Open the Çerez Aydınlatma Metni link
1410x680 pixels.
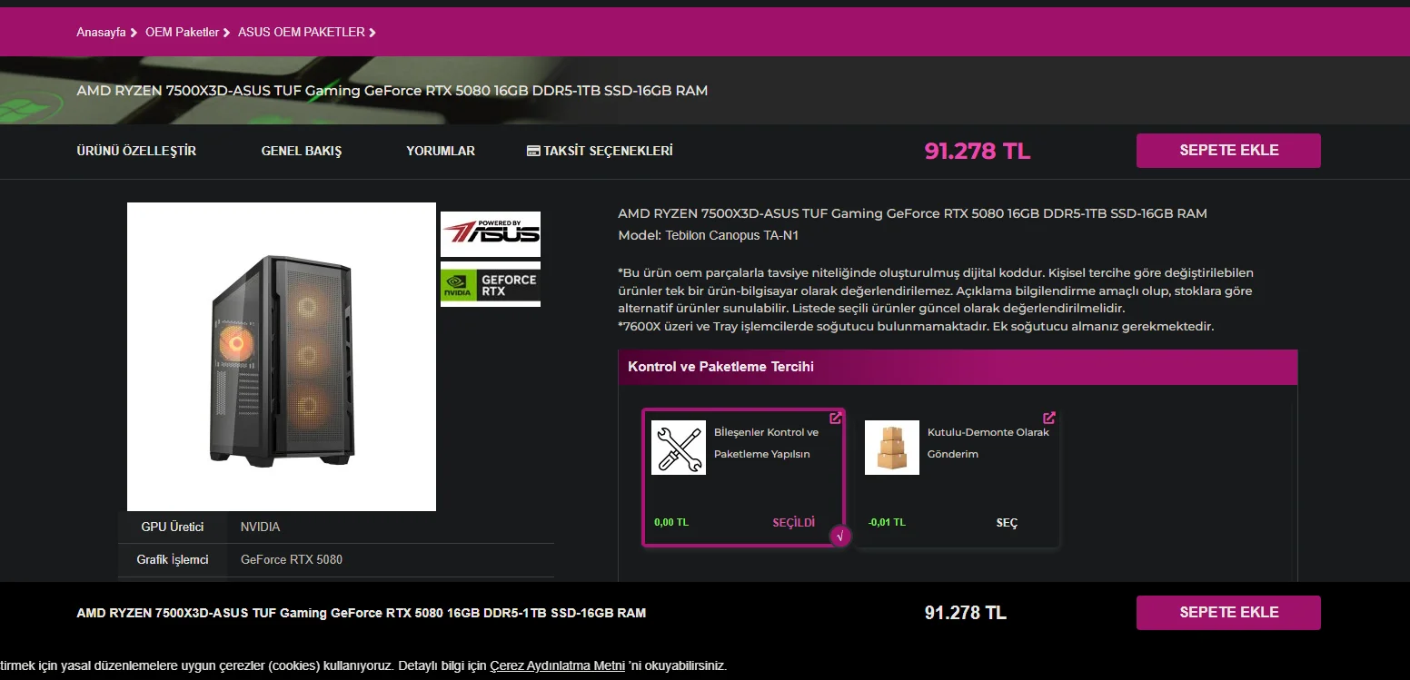(557, 665)
